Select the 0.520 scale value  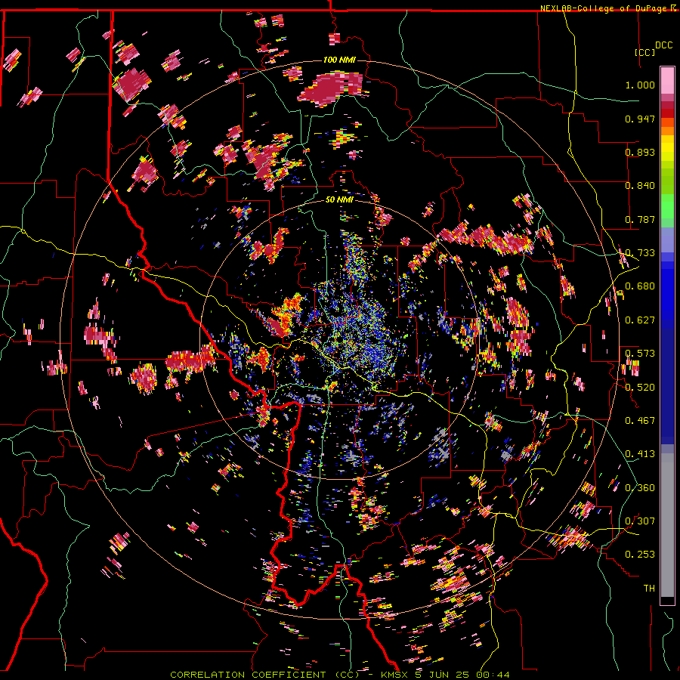point(640,387)
